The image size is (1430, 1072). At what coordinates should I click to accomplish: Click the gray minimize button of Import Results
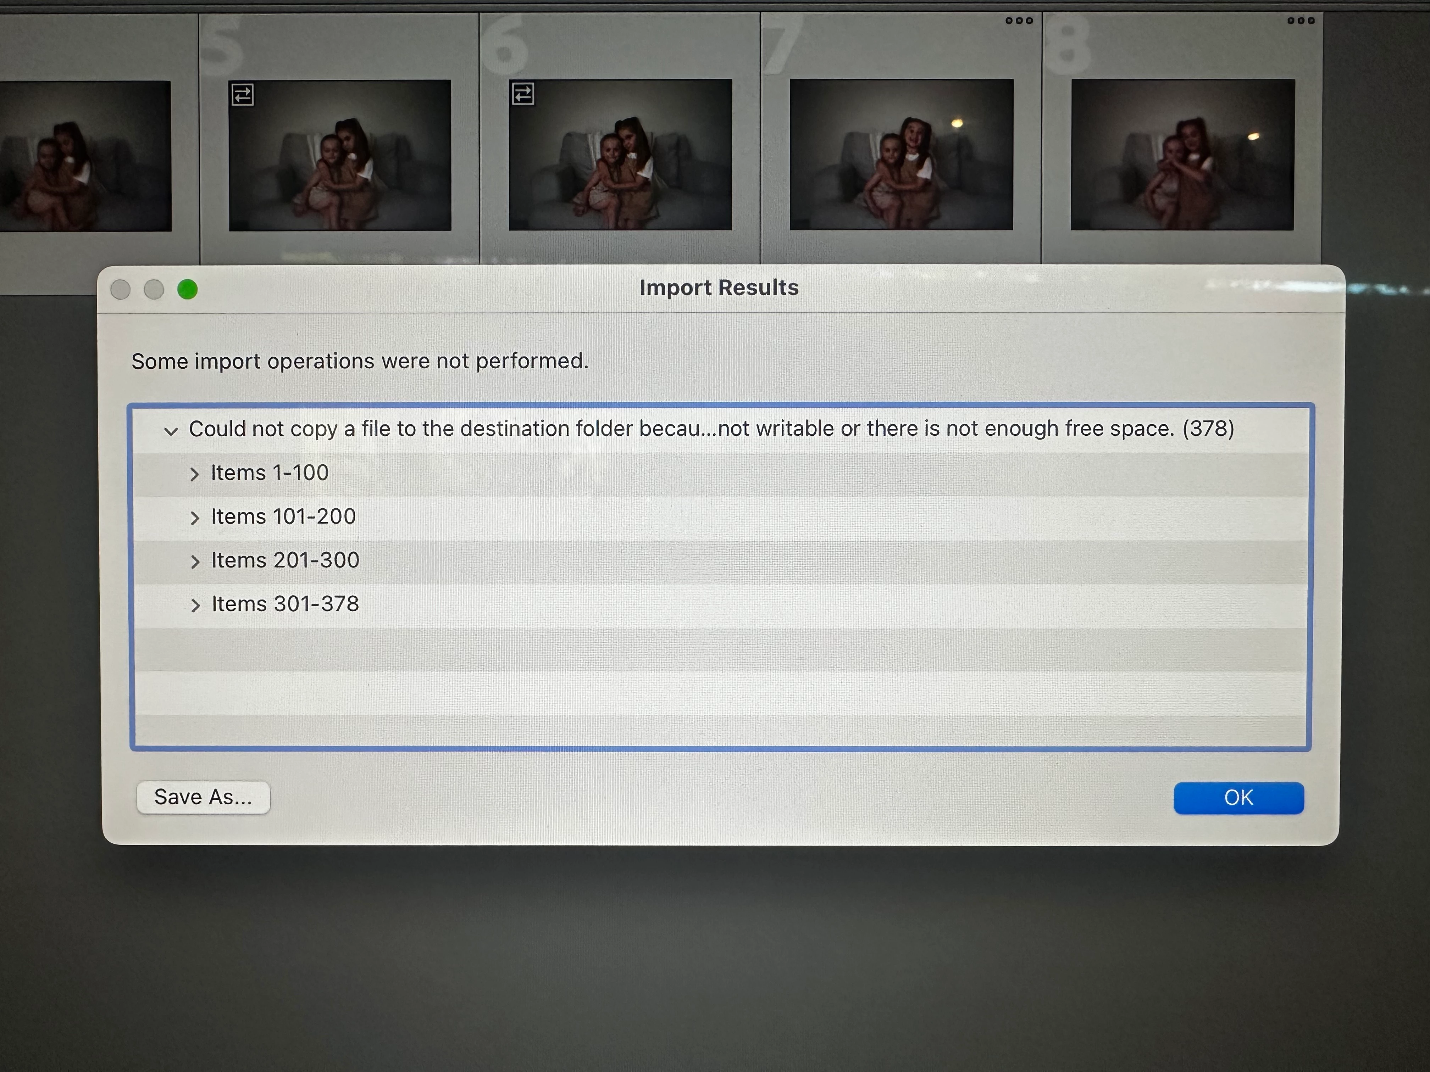tap(154, 290)
